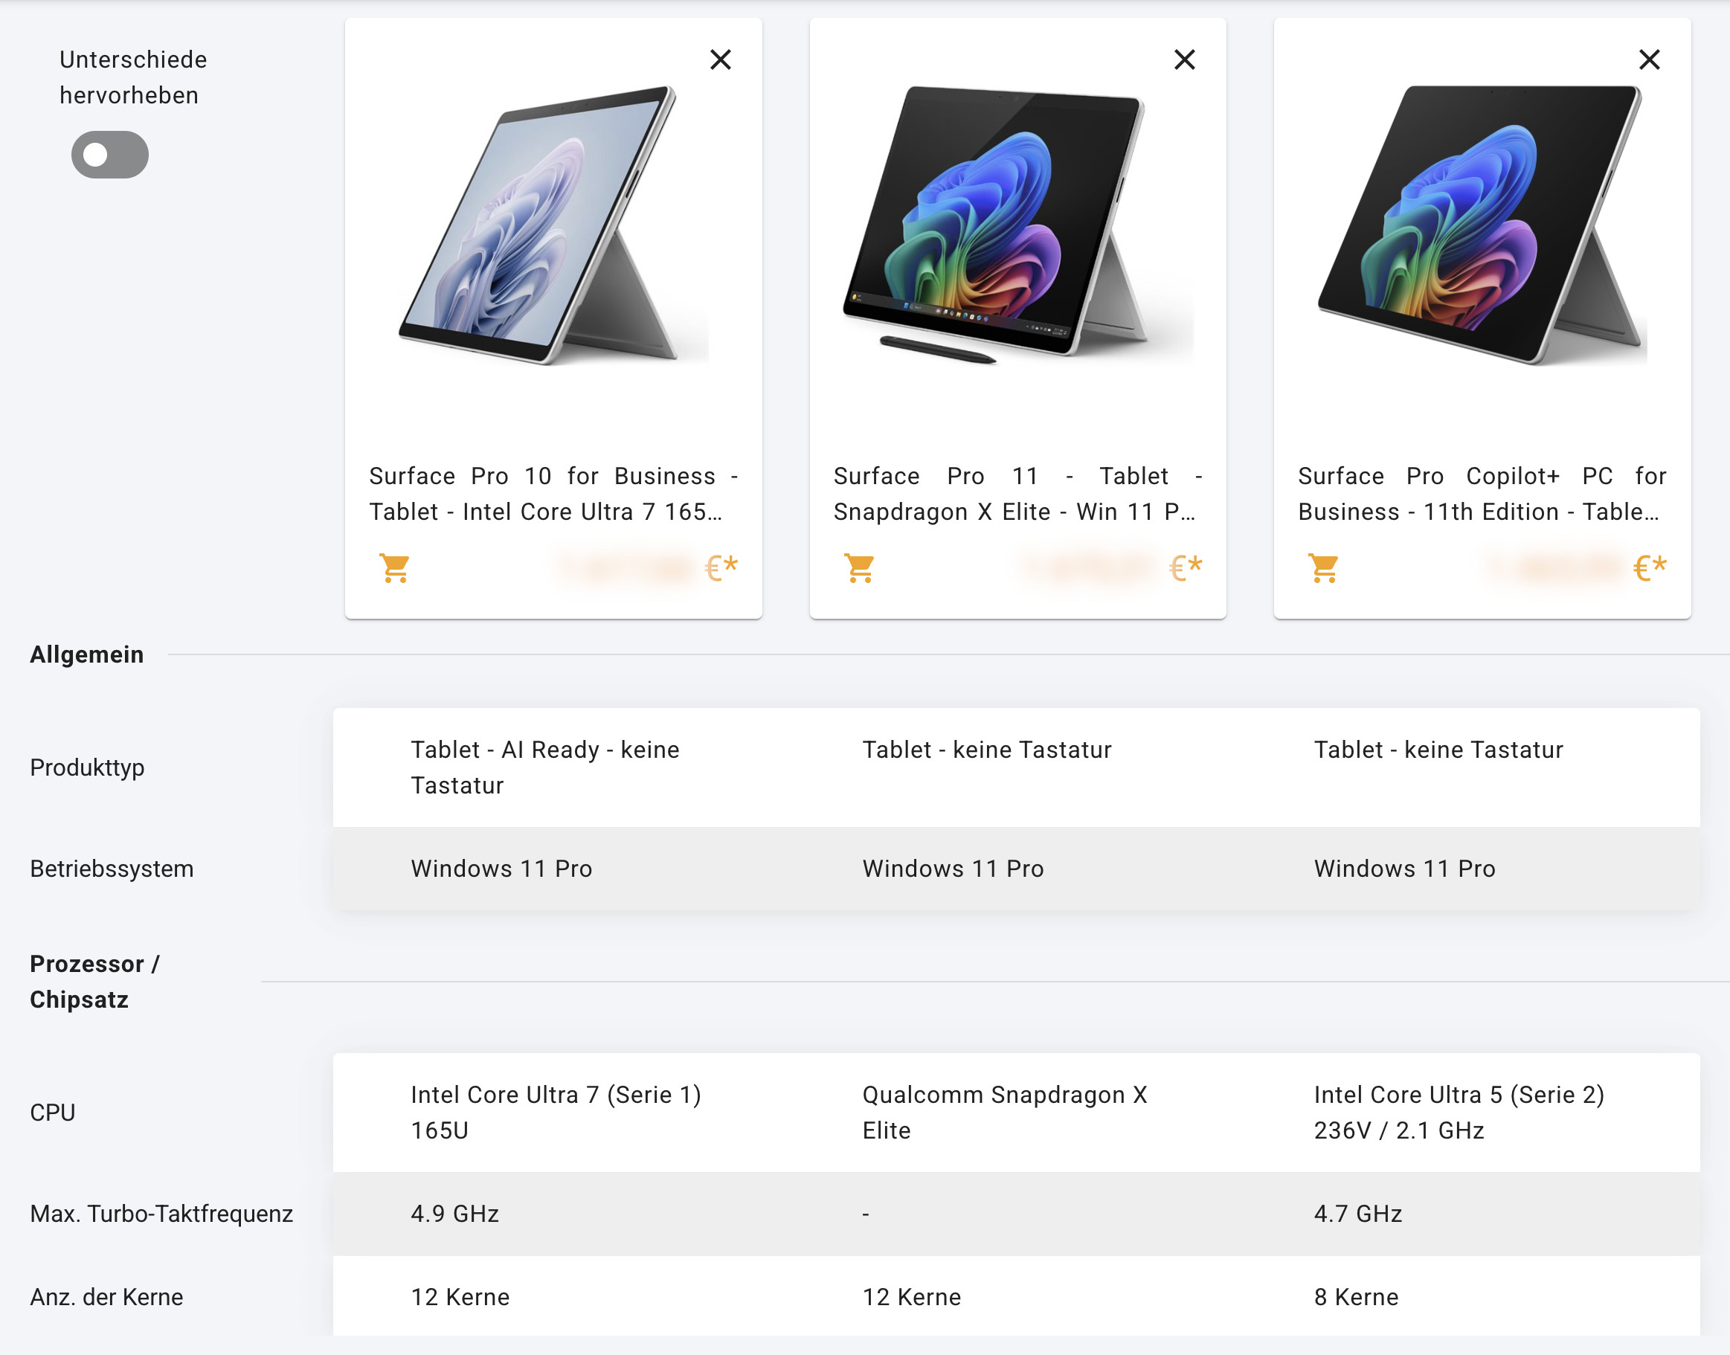
Task: Remove Surface Pro 10 from comparison
Action: (720, 59)
